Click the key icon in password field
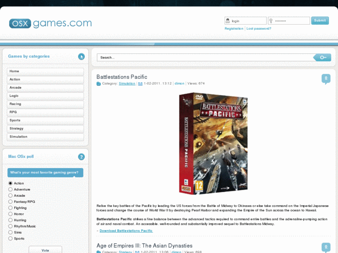This screenshot has height=253, width=338. (271, 21)
